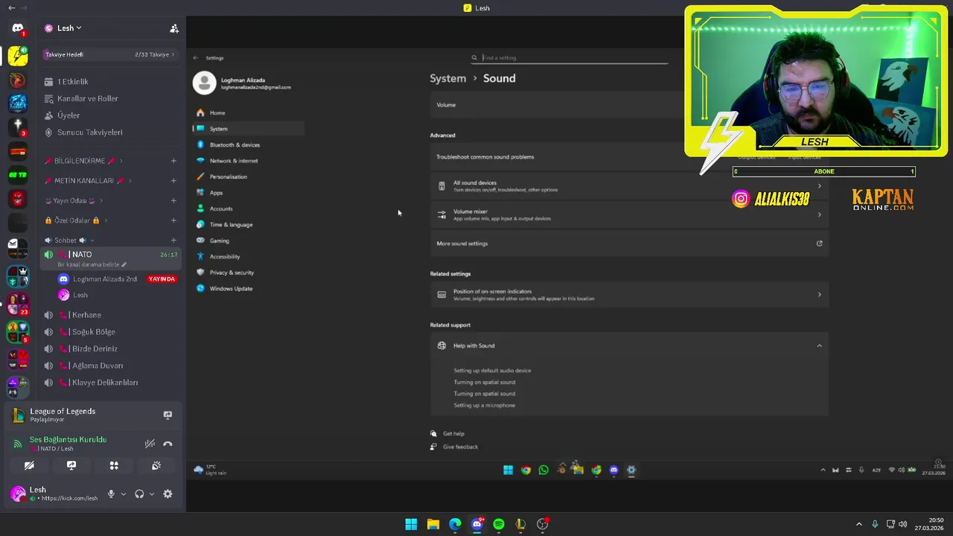Screen dimensions: 953x536
Task: Open the soundboard icon
Action: [x=156, y=465]
